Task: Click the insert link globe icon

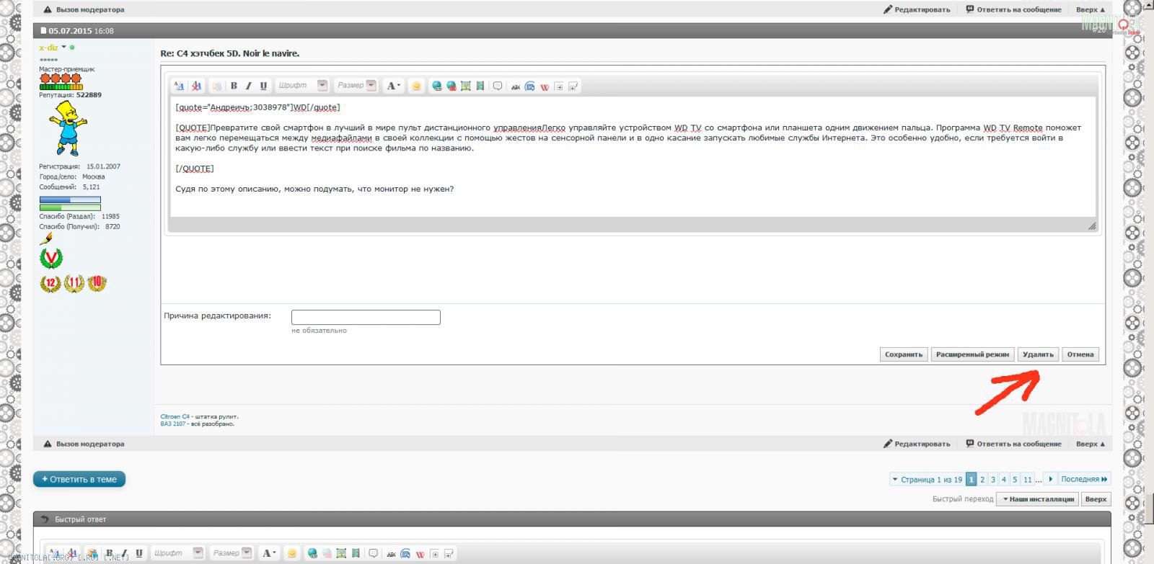Action: coord(436,86)
